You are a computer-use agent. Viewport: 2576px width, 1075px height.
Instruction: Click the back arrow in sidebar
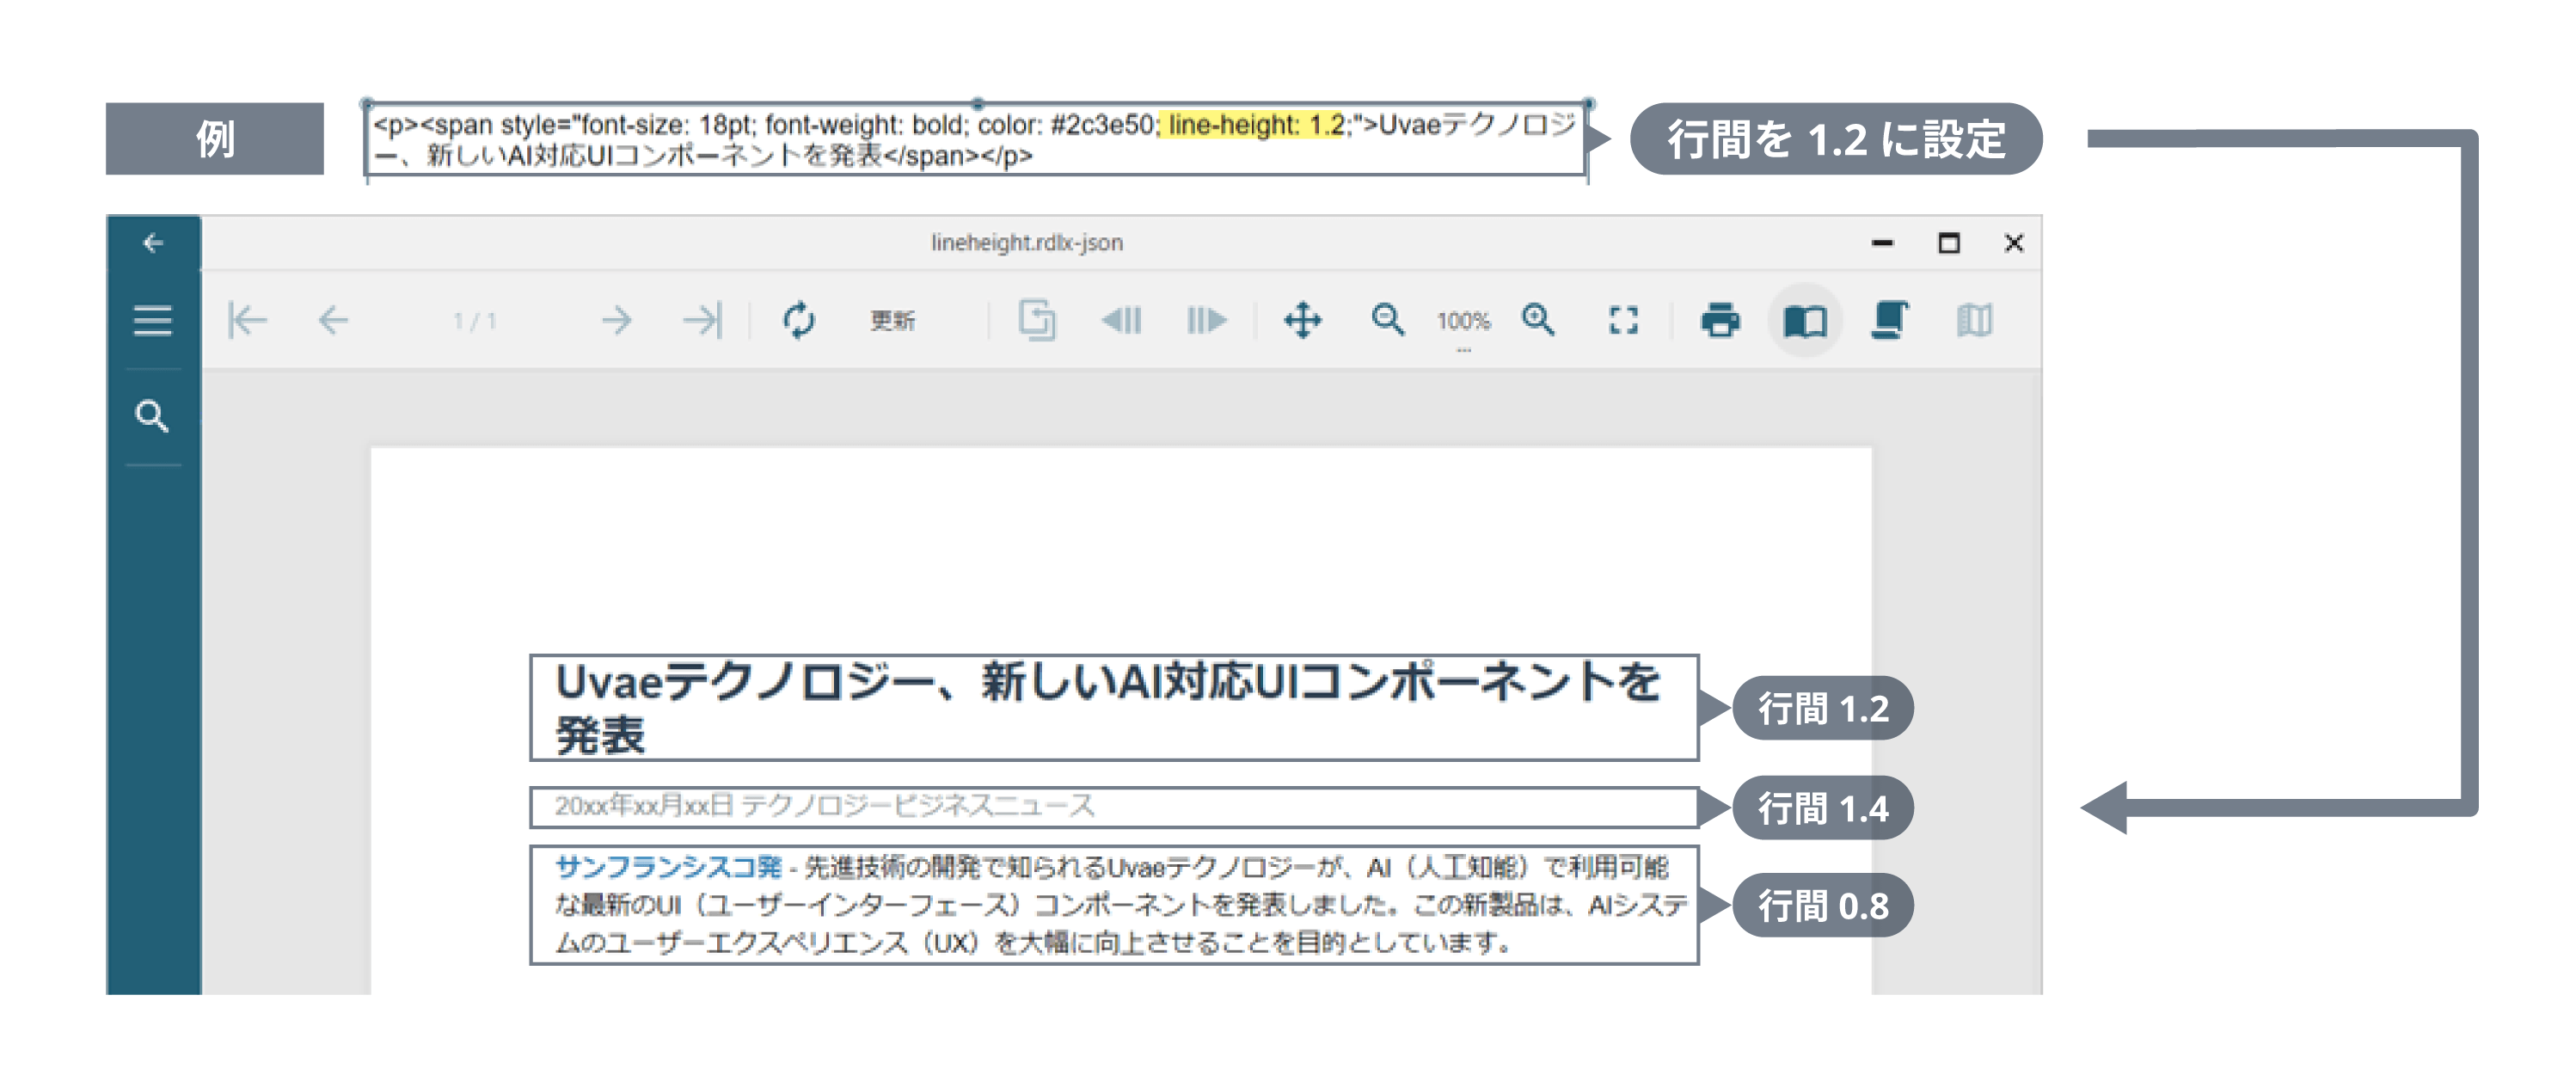pos(153,243)
